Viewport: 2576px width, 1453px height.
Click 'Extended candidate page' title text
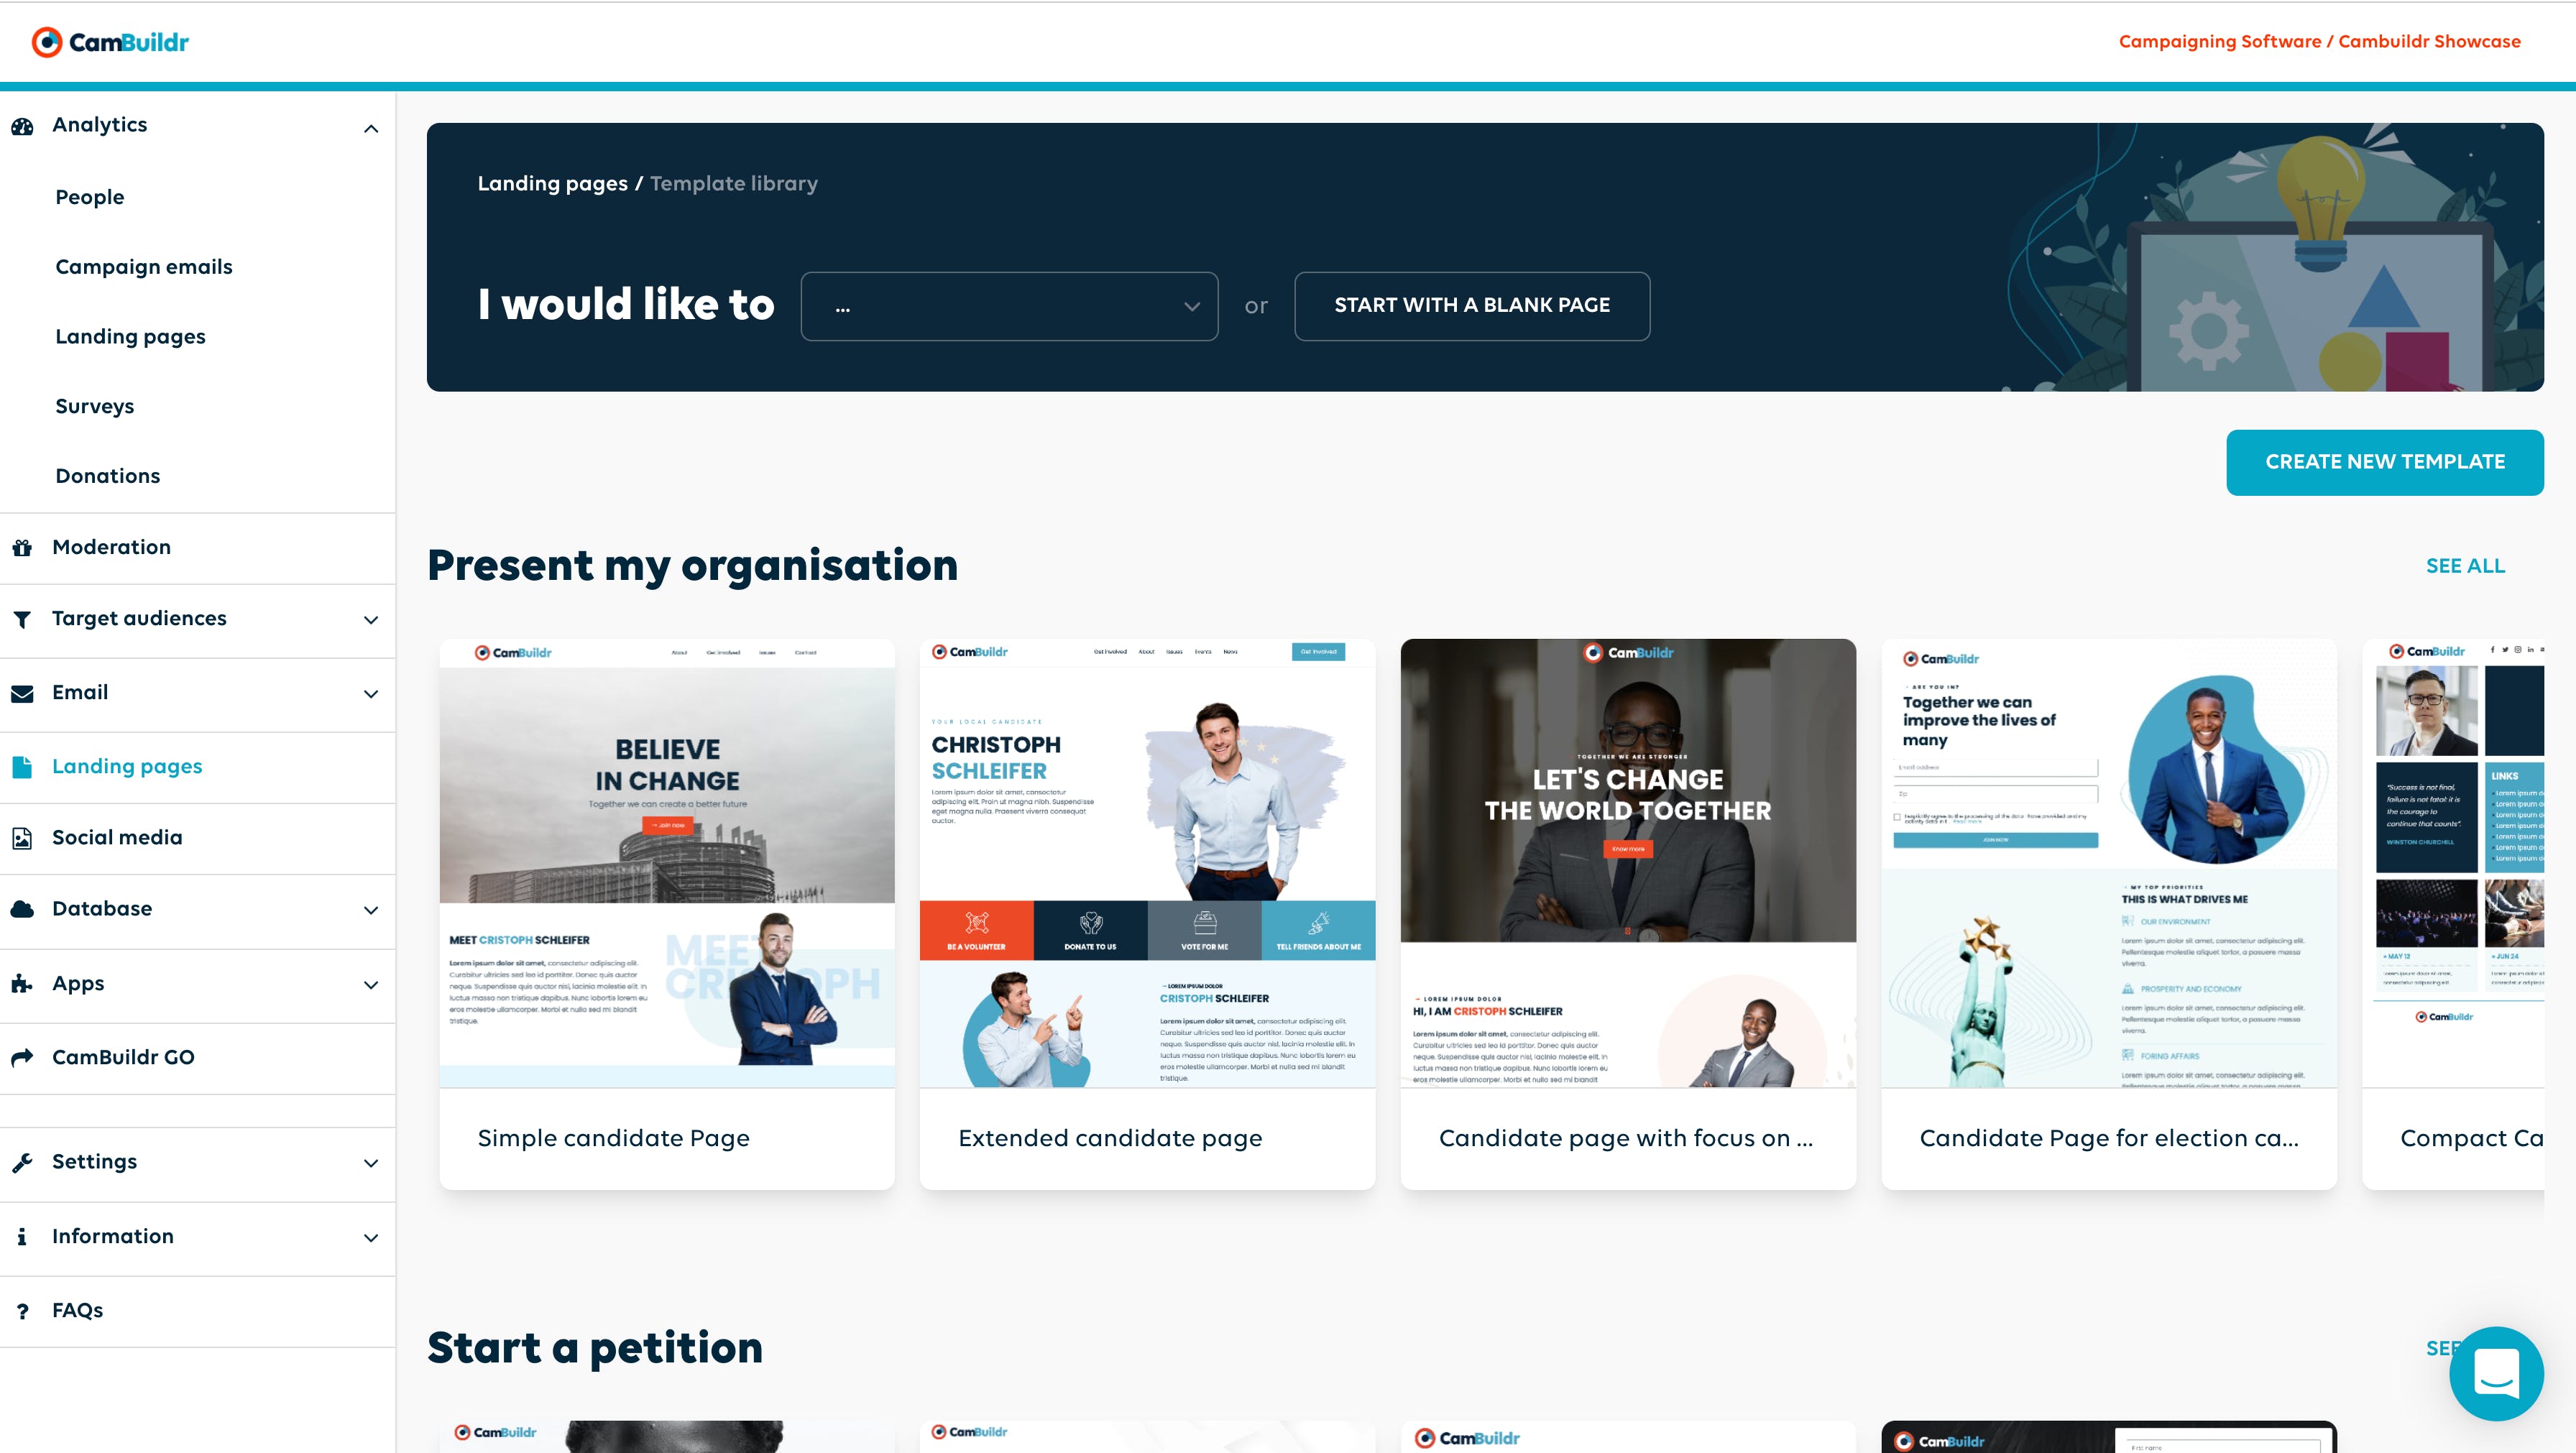(x=1110, y=1138)
